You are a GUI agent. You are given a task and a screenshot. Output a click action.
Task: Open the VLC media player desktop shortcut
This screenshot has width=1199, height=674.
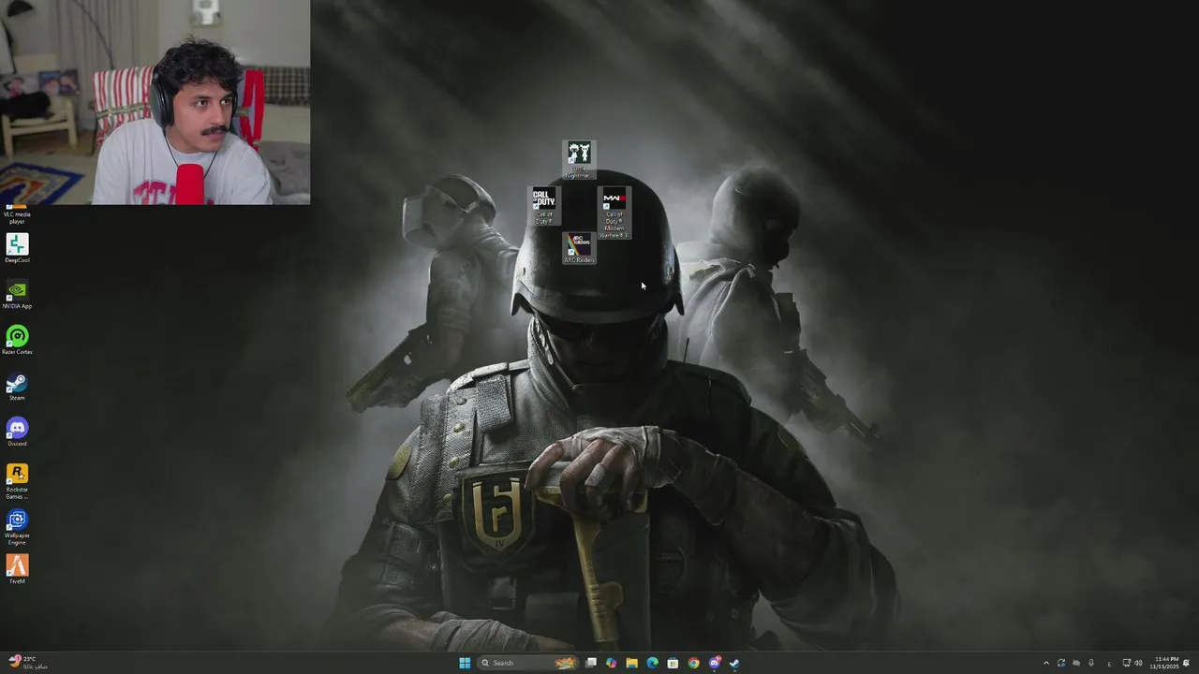(17, 214)
